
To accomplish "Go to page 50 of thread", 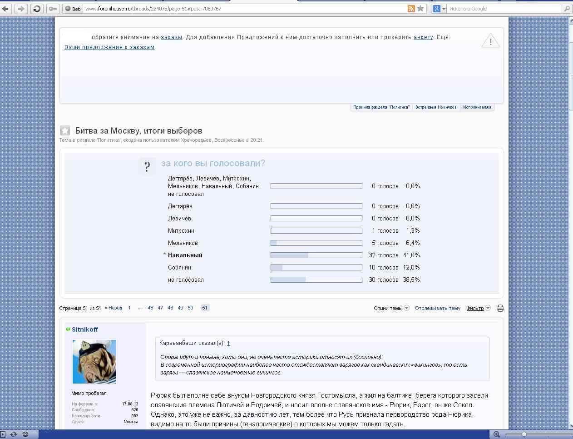I will click(x=190, y=308).
